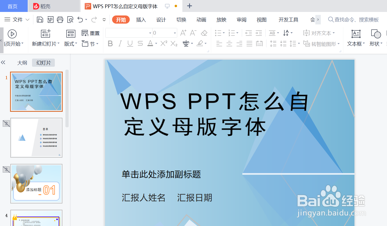Open Print Preview icon
387x226 pixels.
(x=70, y=20)
